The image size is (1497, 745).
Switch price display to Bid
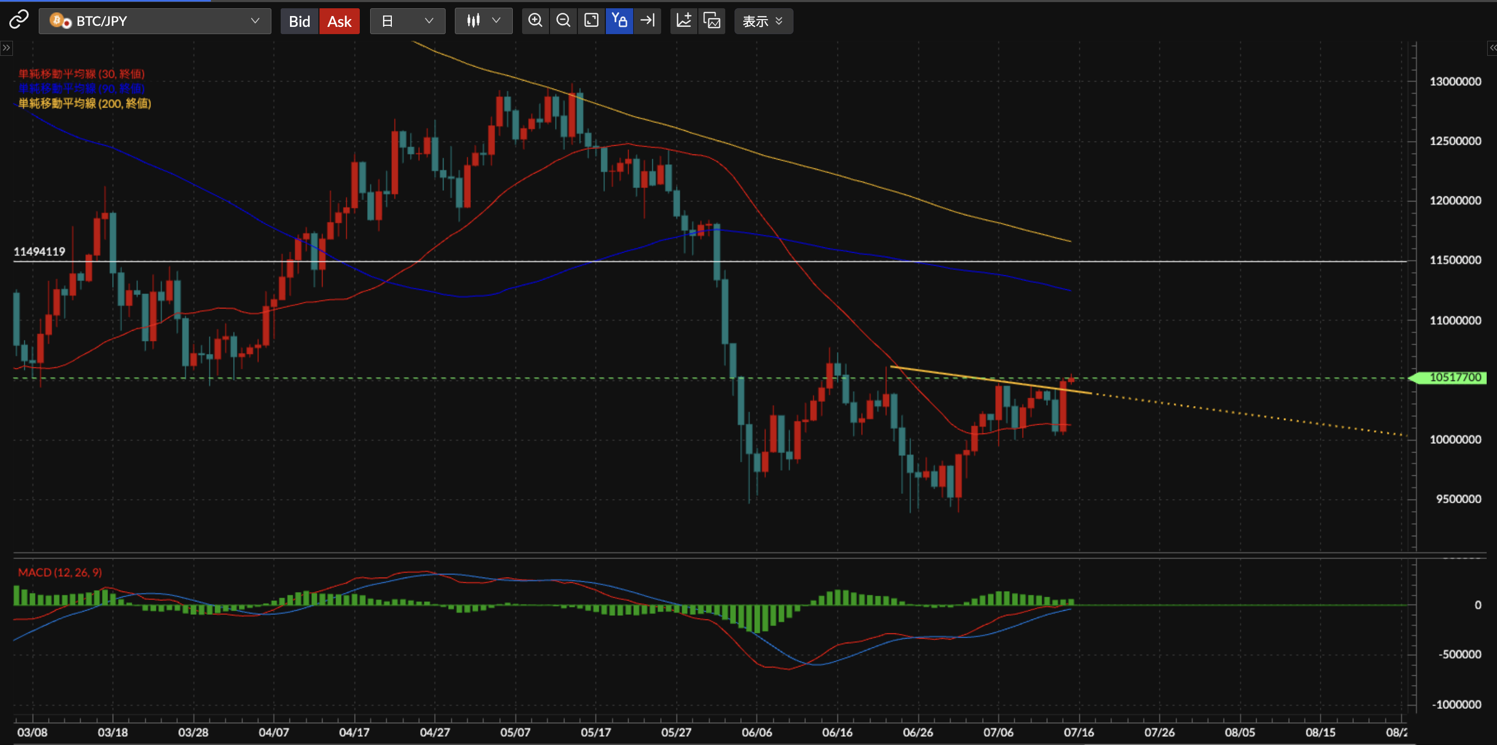(299, 21)
